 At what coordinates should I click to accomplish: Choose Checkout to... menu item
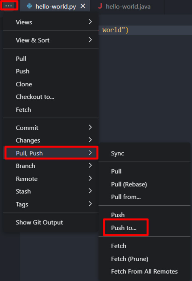pyautogui.click(x=35, y=97)
